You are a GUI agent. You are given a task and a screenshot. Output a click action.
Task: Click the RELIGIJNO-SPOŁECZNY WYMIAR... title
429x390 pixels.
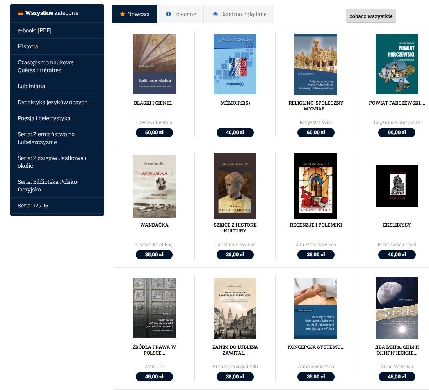click(x=316, y=106)
